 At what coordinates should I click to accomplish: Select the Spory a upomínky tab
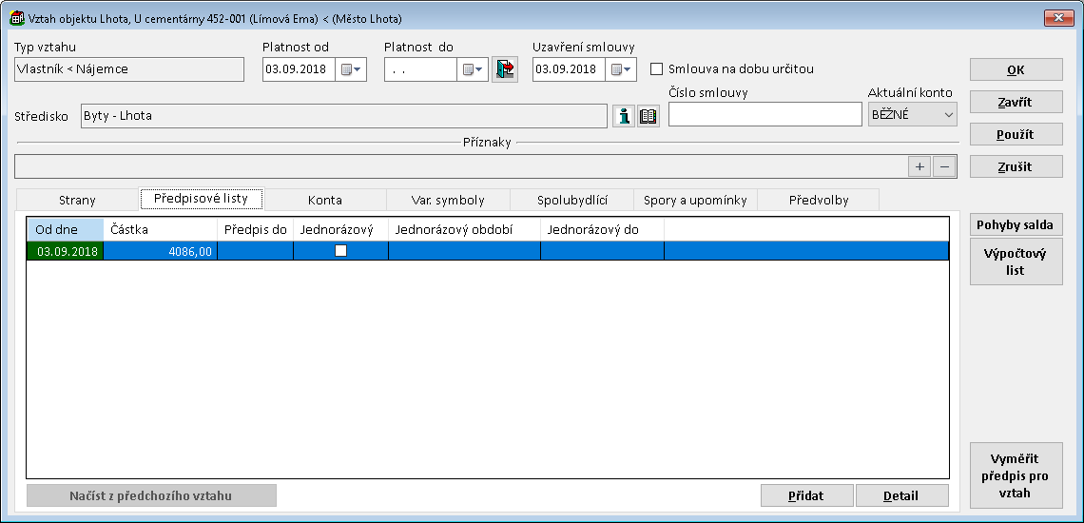695,200
